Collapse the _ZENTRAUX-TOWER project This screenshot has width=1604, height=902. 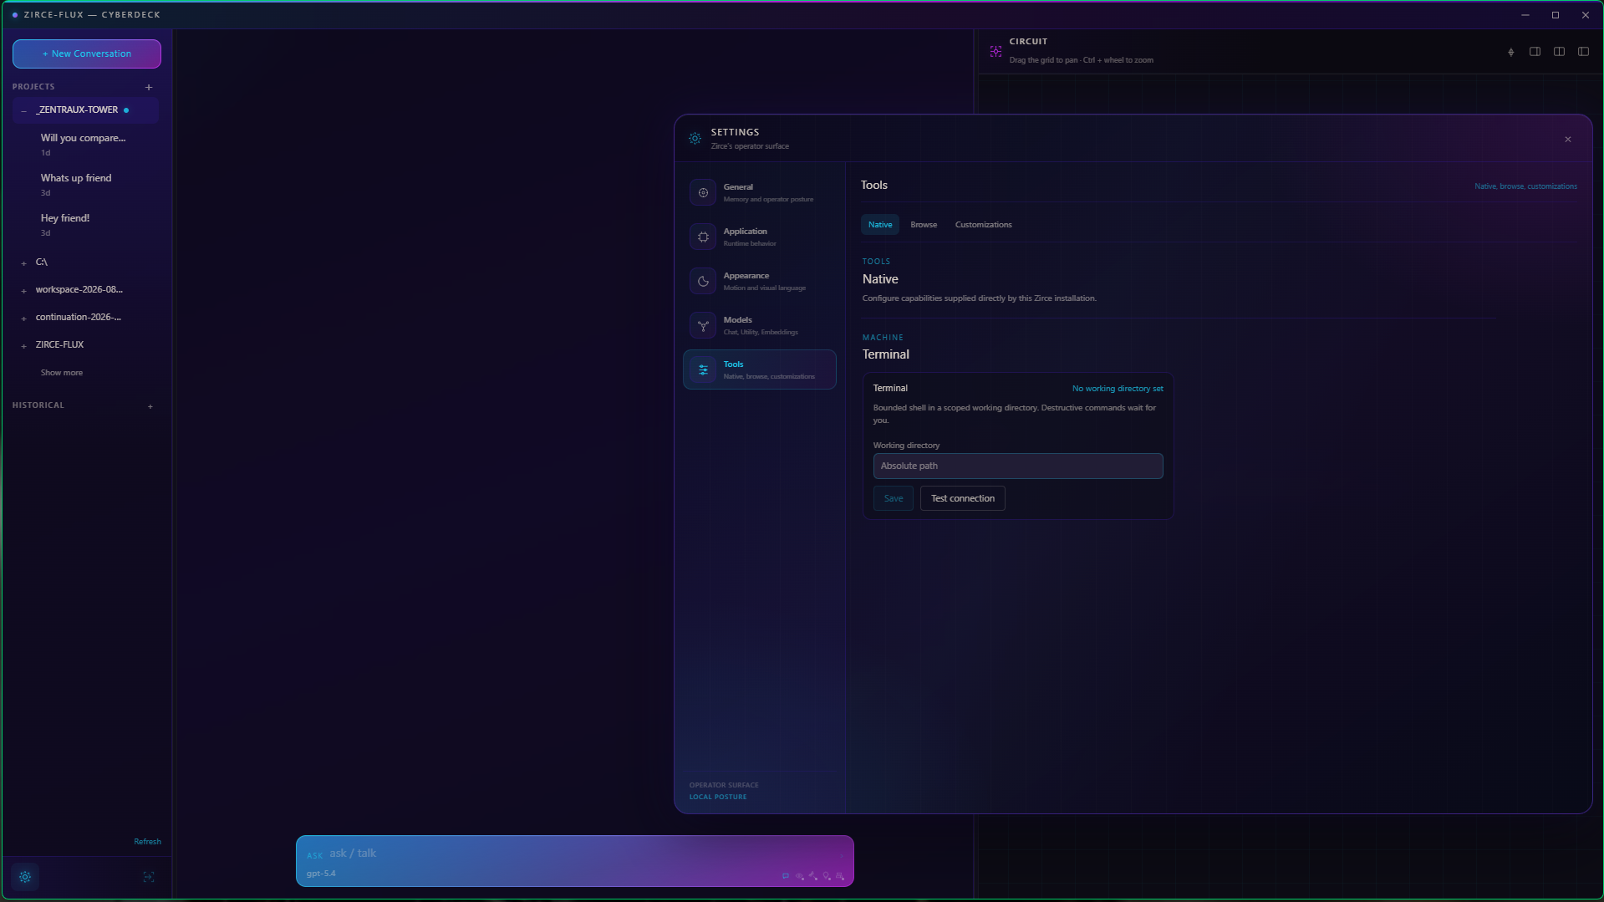23,110
